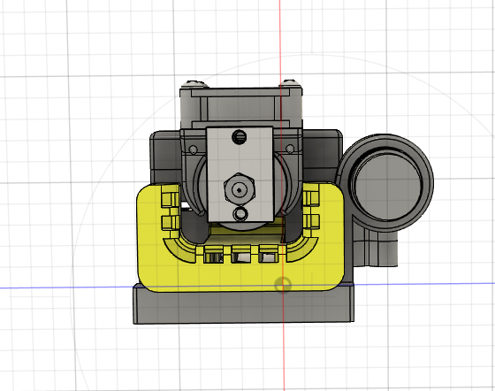The image size is (495, 391).
Task: Click the slotted screw atop the heater block
Action: [x=240, y=137]
